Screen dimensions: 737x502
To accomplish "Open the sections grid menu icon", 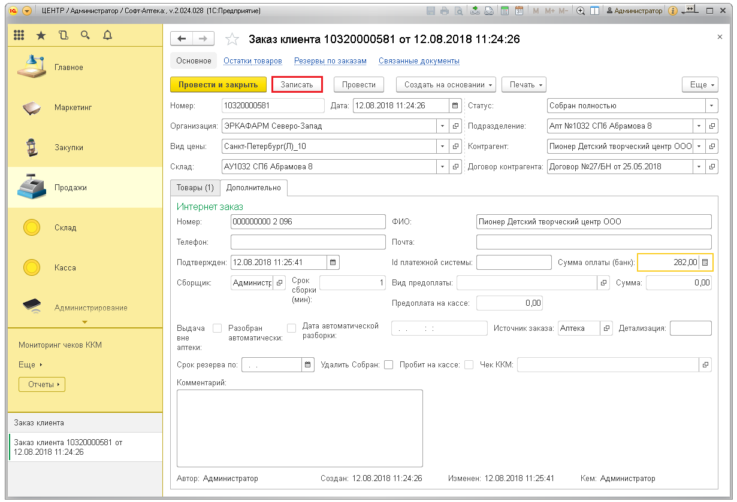I will point(19,35).
